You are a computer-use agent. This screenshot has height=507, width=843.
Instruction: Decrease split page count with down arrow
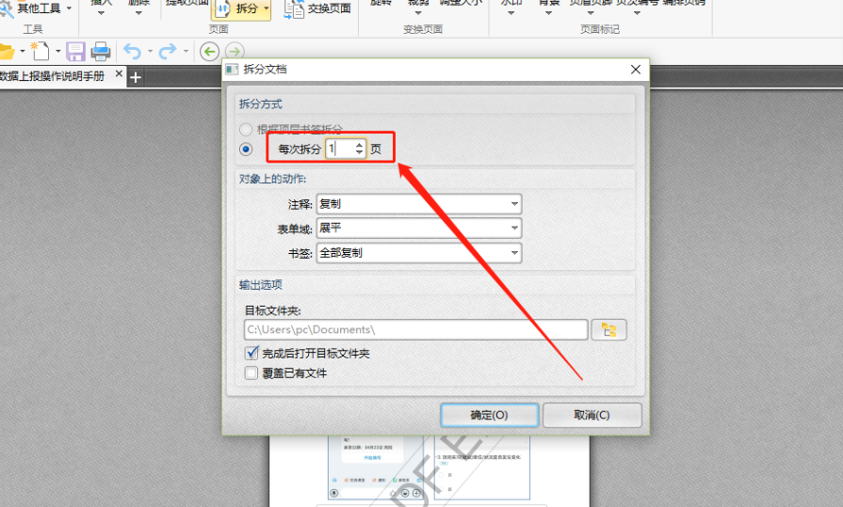(359, 153)
